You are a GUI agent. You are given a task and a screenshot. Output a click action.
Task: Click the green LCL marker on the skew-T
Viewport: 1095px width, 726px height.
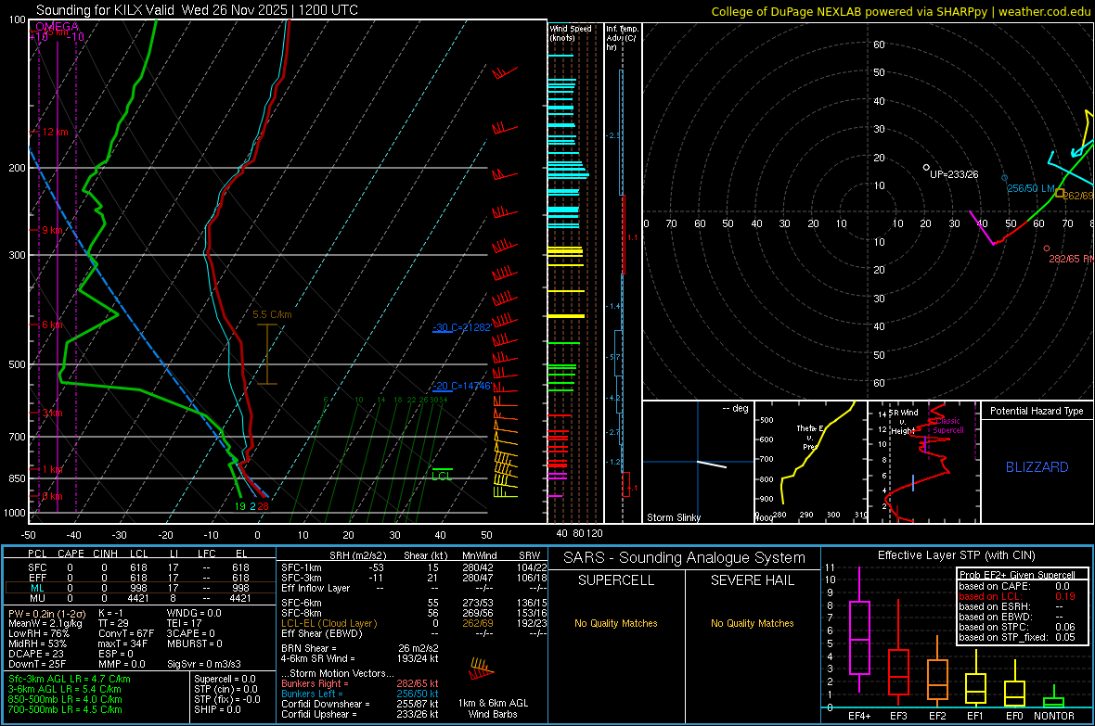click(442, 475)
